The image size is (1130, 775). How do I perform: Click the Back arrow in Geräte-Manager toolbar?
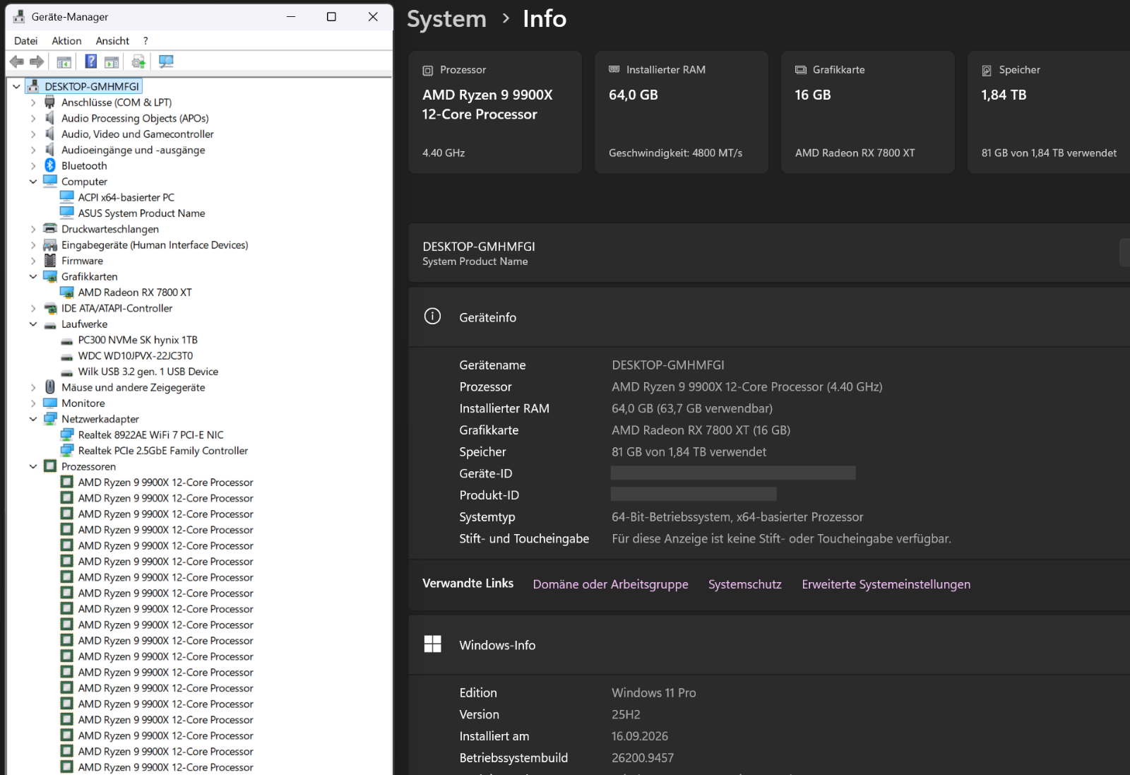(x=17, y=62)
